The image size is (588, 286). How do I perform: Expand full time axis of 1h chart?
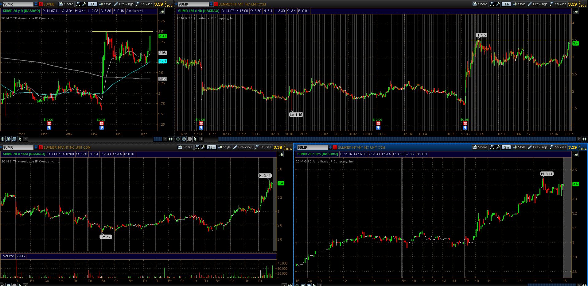point(585,139)
